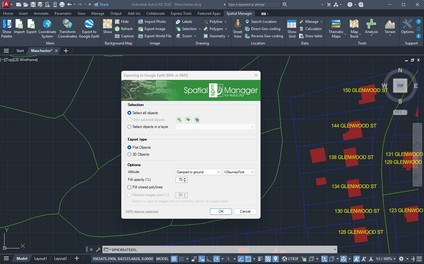Choose Select objects in a layer
Image resolution: width=424 pixels, height=264 pixels.
[x=129, y=127]
